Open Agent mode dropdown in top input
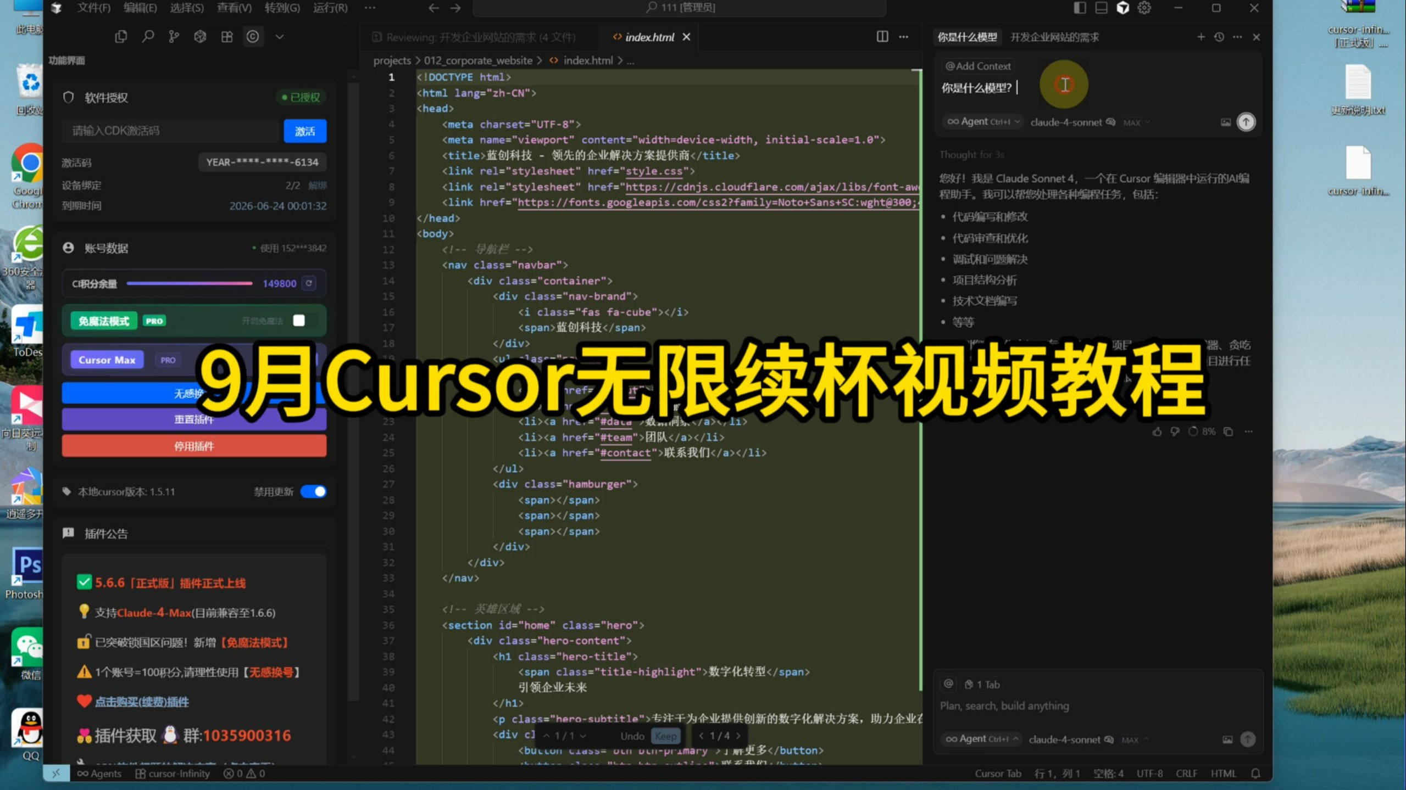Image resolution: width=1406 pixels, height=790 pixels. (983, 122)
